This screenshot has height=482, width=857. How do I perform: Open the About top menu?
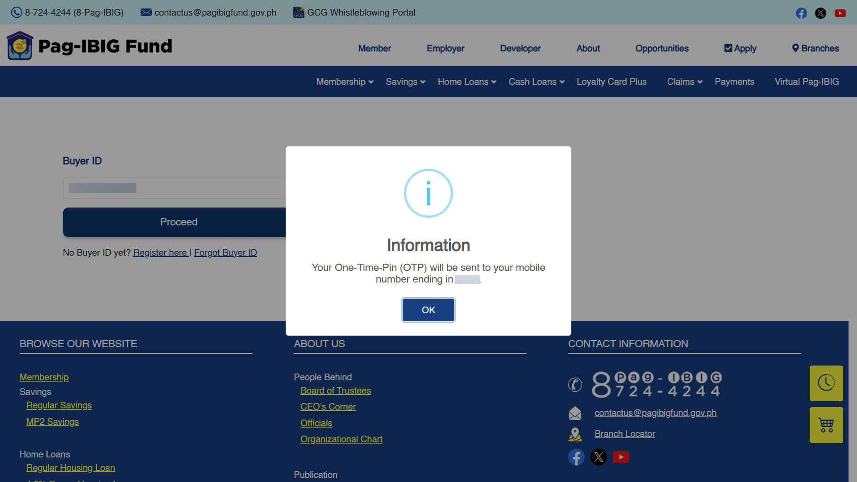click(588, 48)
